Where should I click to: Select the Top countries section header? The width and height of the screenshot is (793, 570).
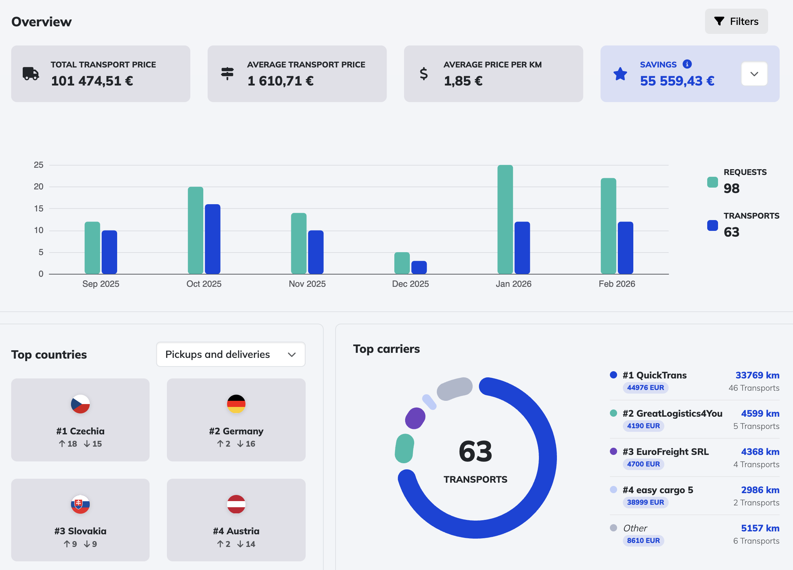(x=49, y=355)
